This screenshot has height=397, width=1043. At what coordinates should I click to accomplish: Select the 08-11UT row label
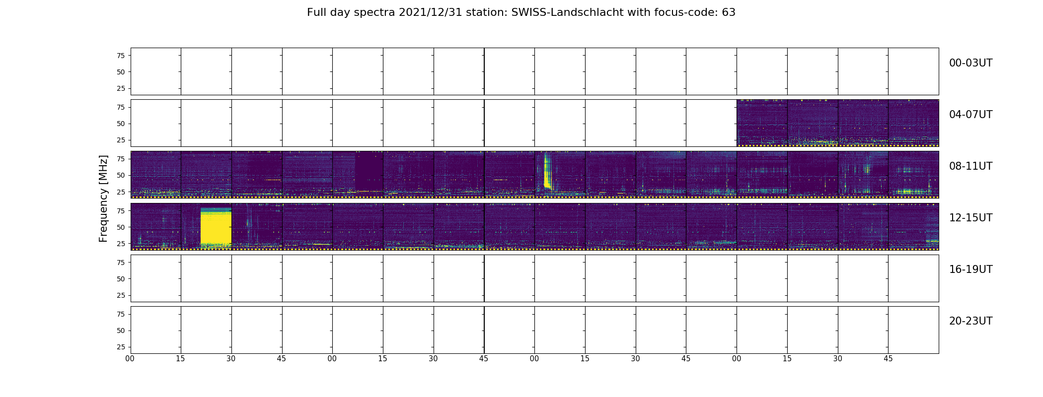[970, 166]
